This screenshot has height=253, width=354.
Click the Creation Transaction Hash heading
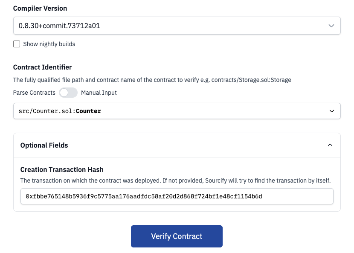62,169
